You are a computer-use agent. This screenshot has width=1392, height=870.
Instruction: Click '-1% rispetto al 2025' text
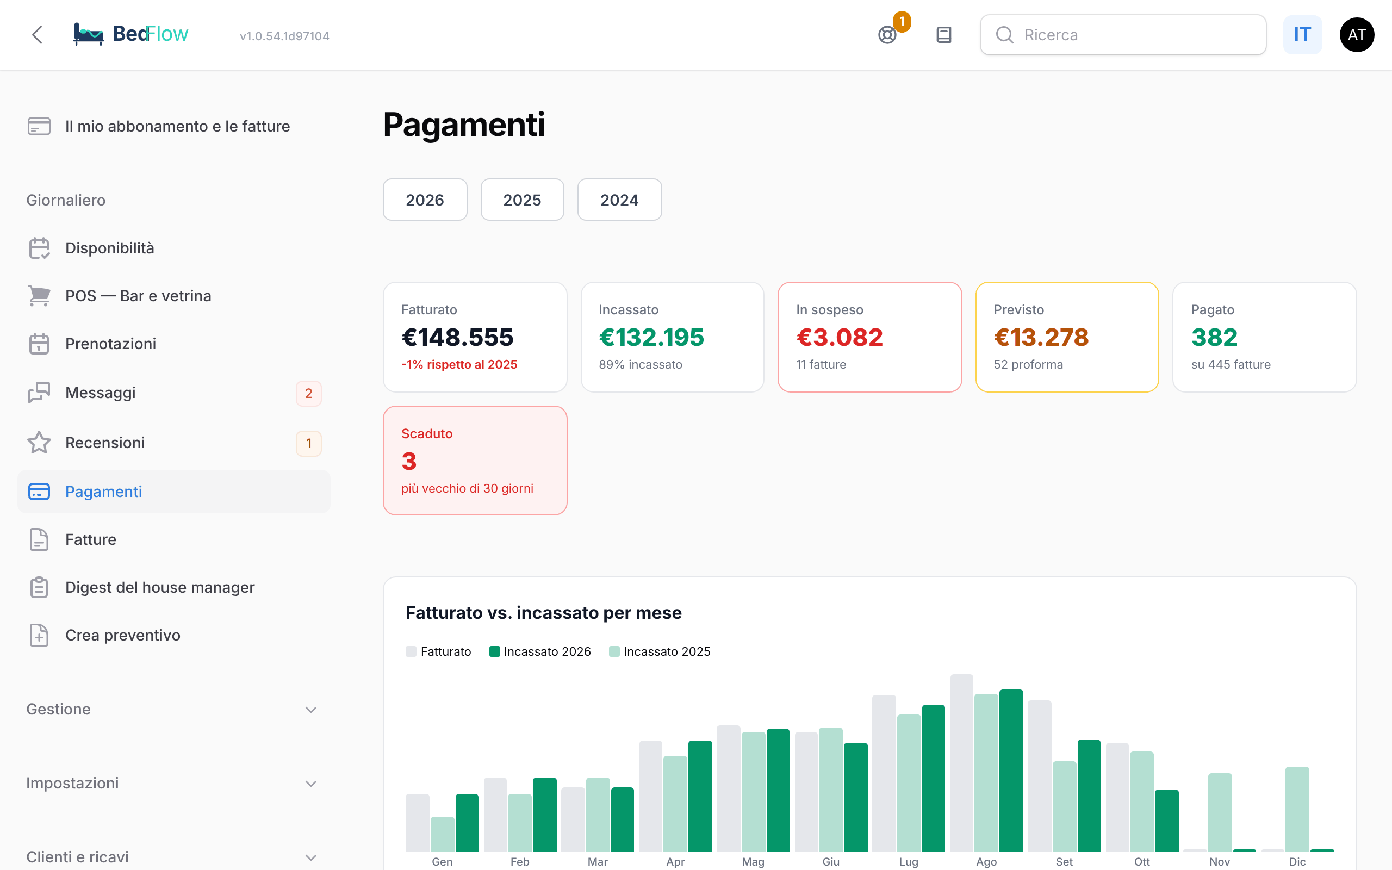(459, 364)
